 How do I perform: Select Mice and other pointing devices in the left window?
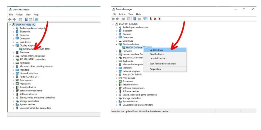pos(36,66)
